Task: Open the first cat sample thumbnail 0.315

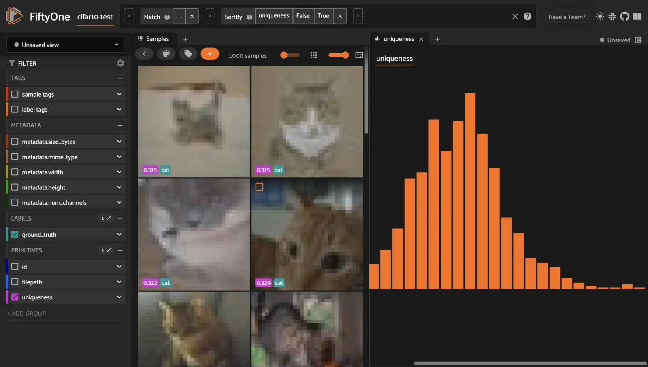Action: (x=194, y=121)
